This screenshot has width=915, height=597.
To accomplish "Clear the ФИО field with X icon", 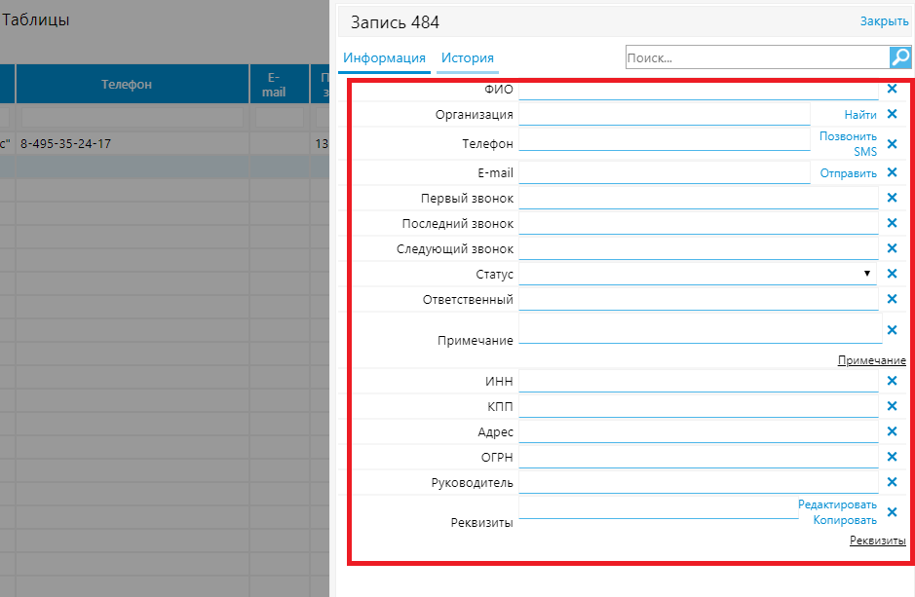I will (892, 89).
